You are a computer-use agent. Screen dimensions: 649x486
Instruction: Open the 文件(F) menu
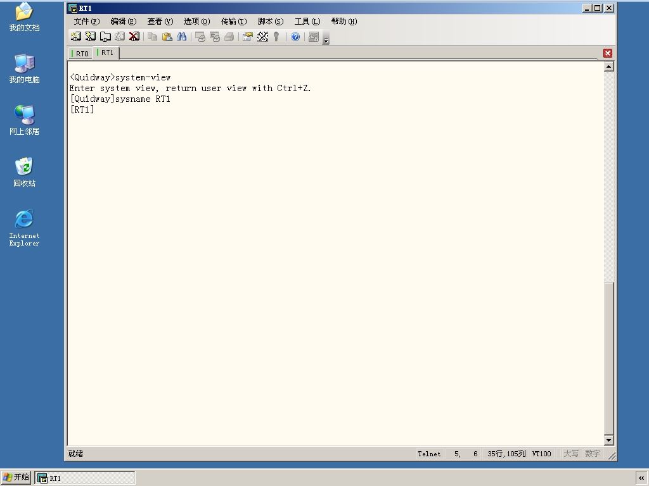pos(86,21)
